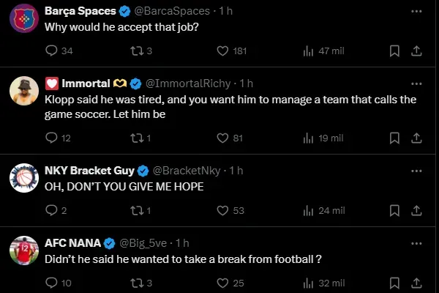Open NKY Bracket Guy's profile avatar

point(24,177)
